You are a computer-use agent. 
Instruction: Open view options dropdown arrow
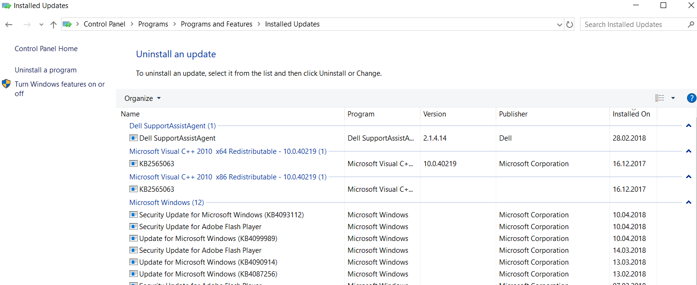(673, 98)
